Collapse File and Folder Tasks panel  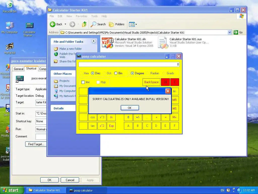tap(94, 41)
